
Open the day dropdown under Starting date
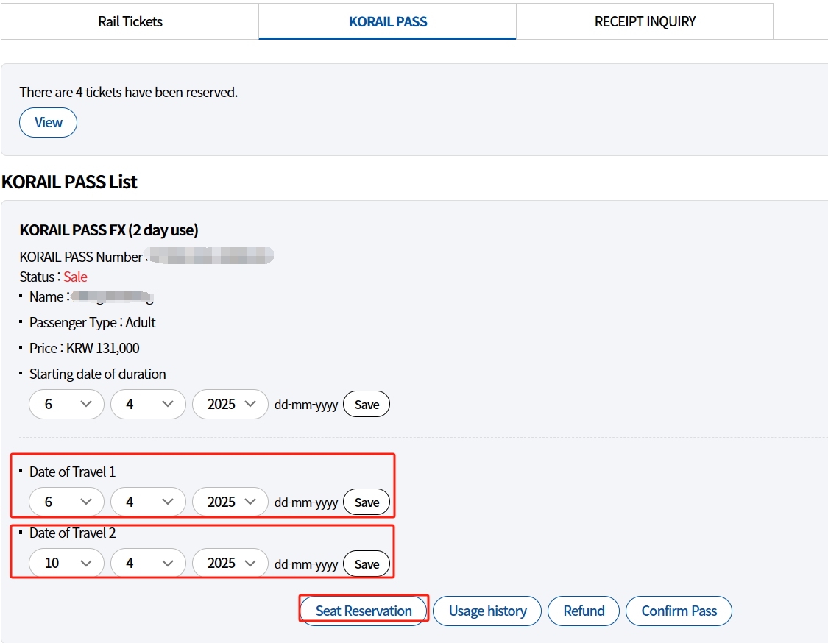pyautogui.click(x=66, y=403)
